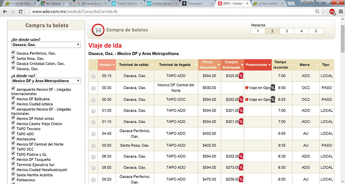The height and width of the screenshot is (184, 345).
Task: Click discount tag on the $352.00 price
Action: (x=241, y=156)
